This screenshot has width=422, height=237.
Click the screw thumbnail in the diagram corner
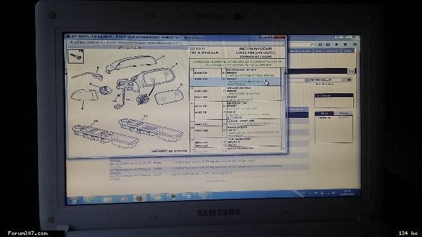click(75, 56)
